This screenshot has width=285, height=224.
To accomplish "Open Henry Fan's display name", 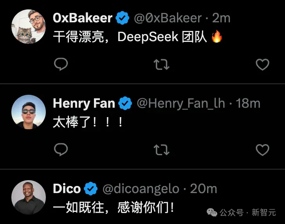I will [x=84, y=104].
